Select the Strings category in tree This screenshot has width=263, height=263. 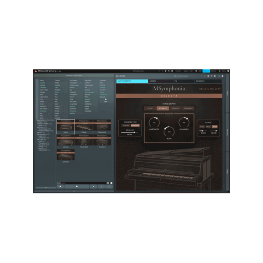tap(43, 146)
